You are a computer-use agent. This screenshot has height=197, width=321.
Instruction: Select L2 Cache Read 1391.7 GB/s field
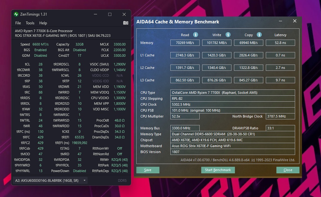pos(185,68)
